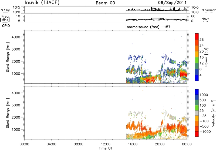
Task: Click the '16:00' time tick label
Action: (133, 144)
